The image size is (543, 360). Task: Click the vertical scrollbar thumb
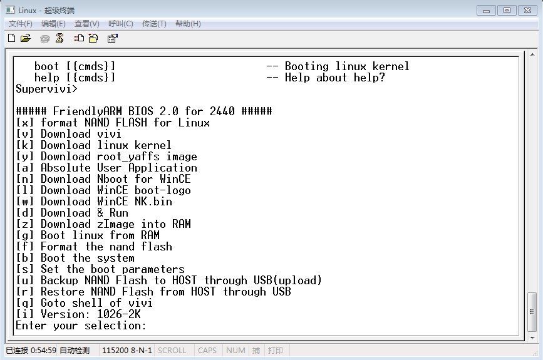532,312
